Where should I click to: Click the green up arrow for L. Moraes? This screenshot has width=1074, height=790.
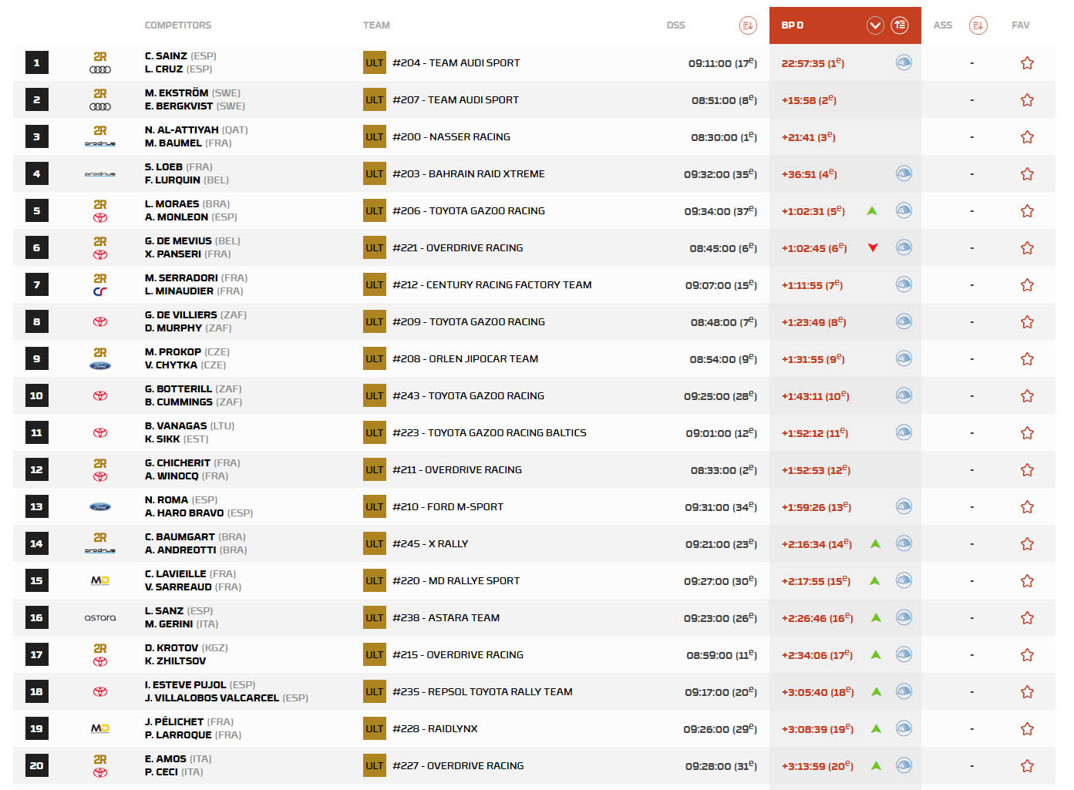coord(872,211)
